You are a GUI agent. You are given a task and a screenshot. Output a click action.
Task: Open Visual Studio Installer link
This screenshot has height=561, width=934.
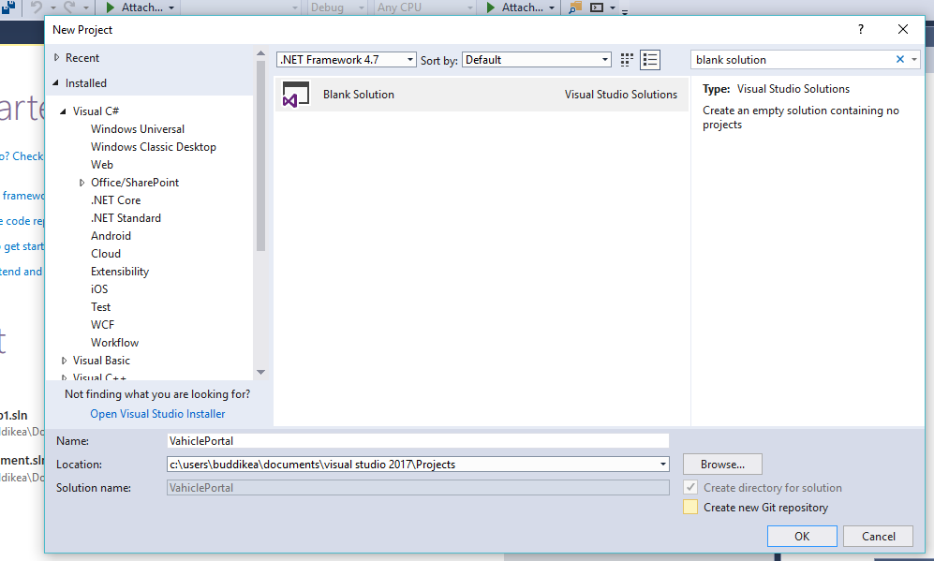pyautogui.click(x=157, y=413)
